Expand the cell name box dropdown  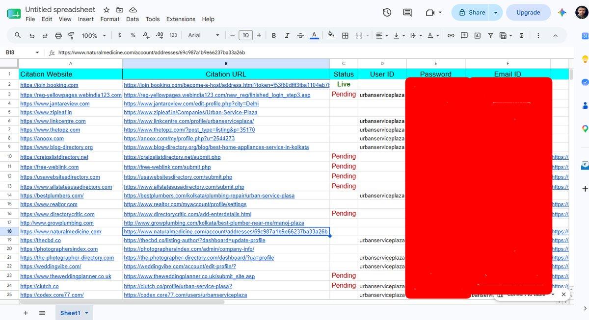37,52
